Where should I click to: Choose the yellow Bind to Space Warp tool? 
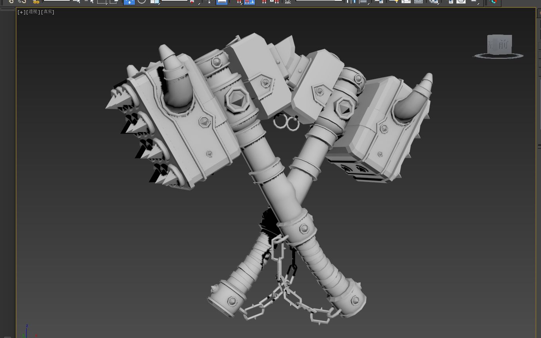pos(36,2)
